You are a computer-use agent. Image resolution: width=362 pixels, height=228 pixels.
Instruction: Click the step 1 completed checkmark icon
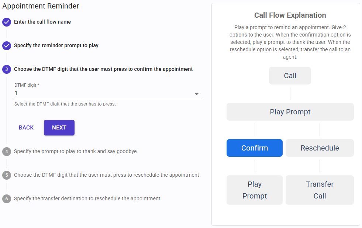7,22
